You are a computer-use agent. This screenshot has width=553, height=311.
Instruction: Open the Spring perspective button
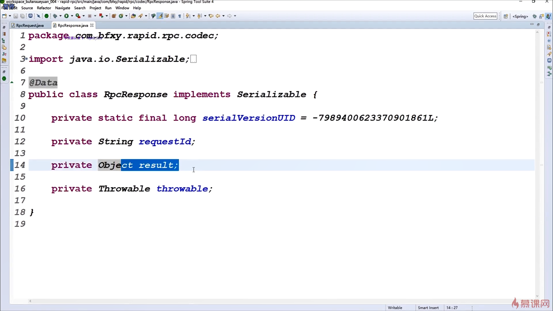[x=520, y=16]
